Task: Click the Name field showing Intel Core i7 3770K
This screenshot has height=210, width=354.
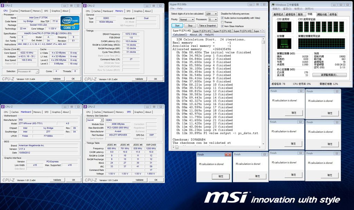Action: click(x=38, y=18)
